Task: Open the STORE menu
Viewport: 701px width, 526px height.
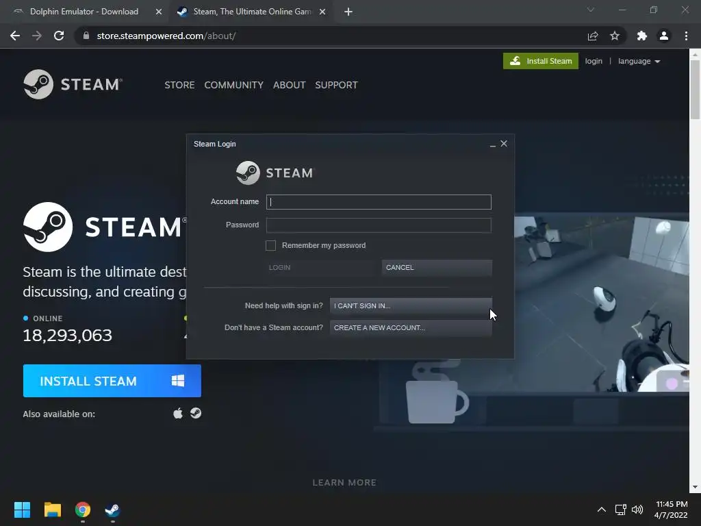Action: pyautogui.click(x=179, y=85)
